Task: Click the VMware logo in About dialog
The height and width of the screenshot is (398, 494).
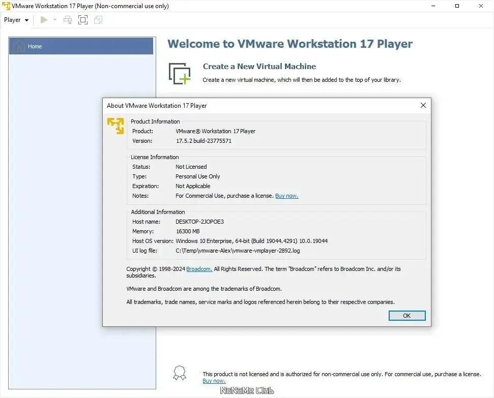Action: click(115, 126)
